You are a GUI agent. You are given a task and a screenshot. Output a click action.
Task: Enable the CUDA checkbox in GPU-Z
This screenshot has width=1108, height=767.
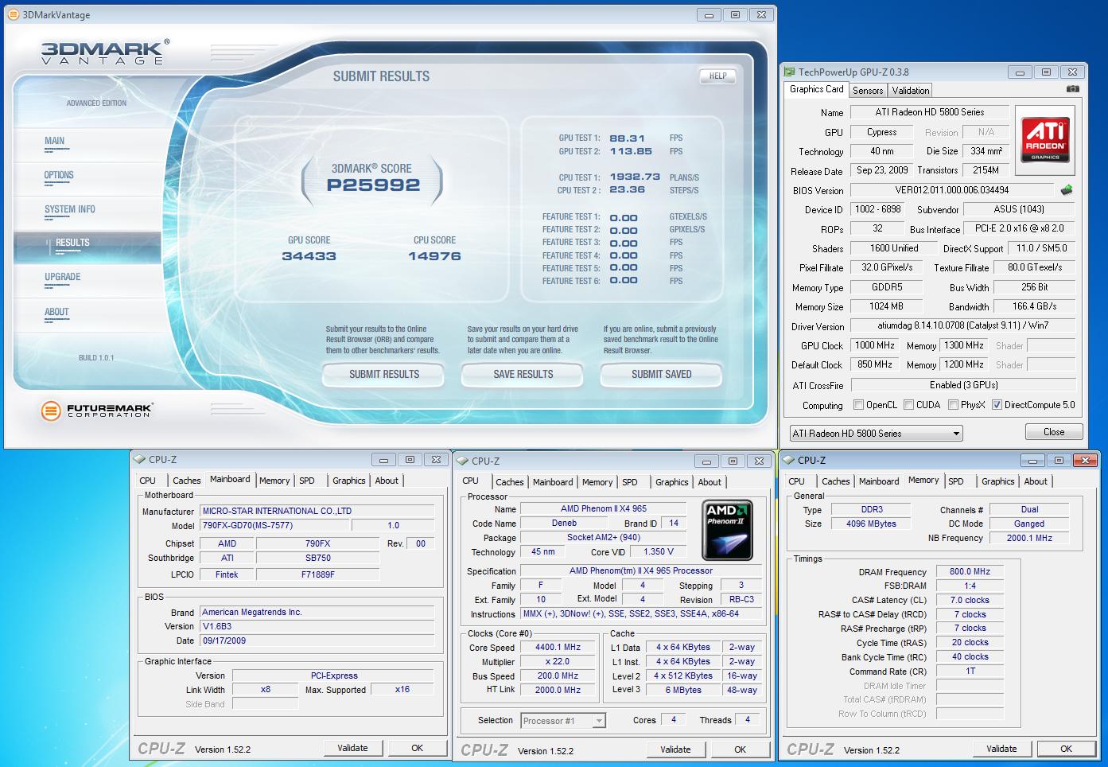pos(908,405)
